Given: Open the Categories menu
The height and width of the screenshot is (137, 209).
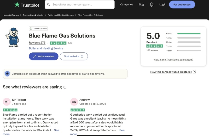Looking at the screenshot, I should [126, 4].
